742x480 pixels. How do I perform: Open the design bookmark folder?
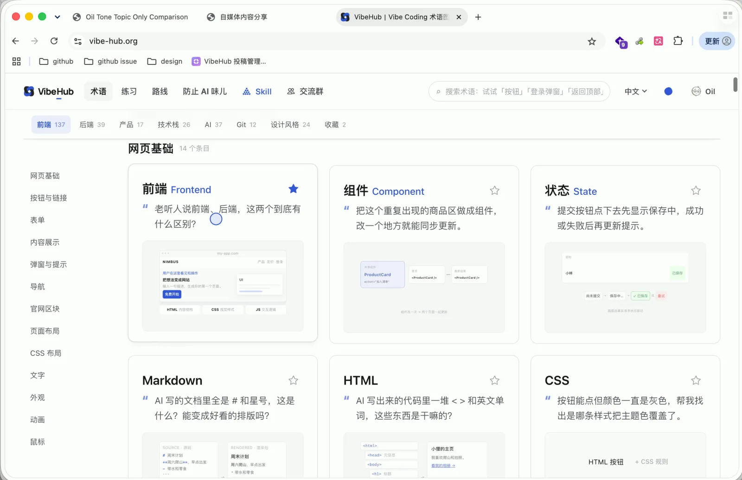165,61
